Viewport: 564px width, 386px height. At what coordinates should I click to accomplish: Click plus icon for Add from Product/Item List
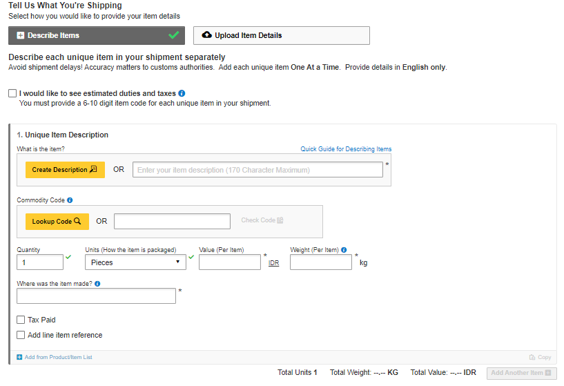pyautogui.click(x=19, y=357)
